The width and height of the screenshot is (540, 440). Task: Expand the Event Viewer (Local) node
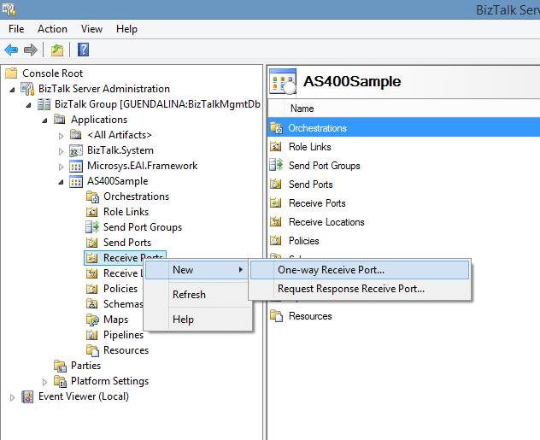[13, 397]
